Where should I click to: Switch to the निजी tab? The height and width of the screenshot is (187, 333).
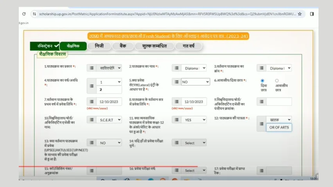coord(99,46)
